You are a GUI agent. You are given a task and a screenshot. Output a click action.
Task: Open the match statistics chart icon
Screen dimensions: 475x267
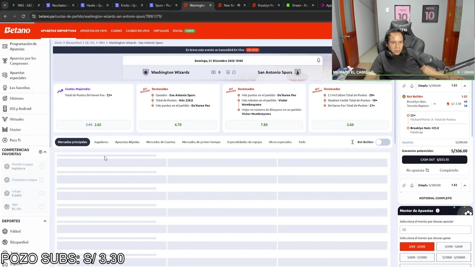coord(228,72)
